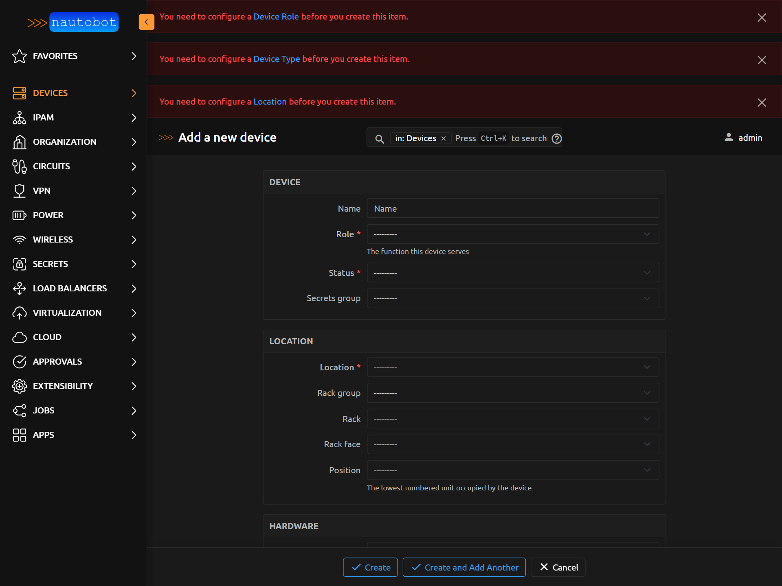
Task: Select the Favorites star icon
Action: 20,56
